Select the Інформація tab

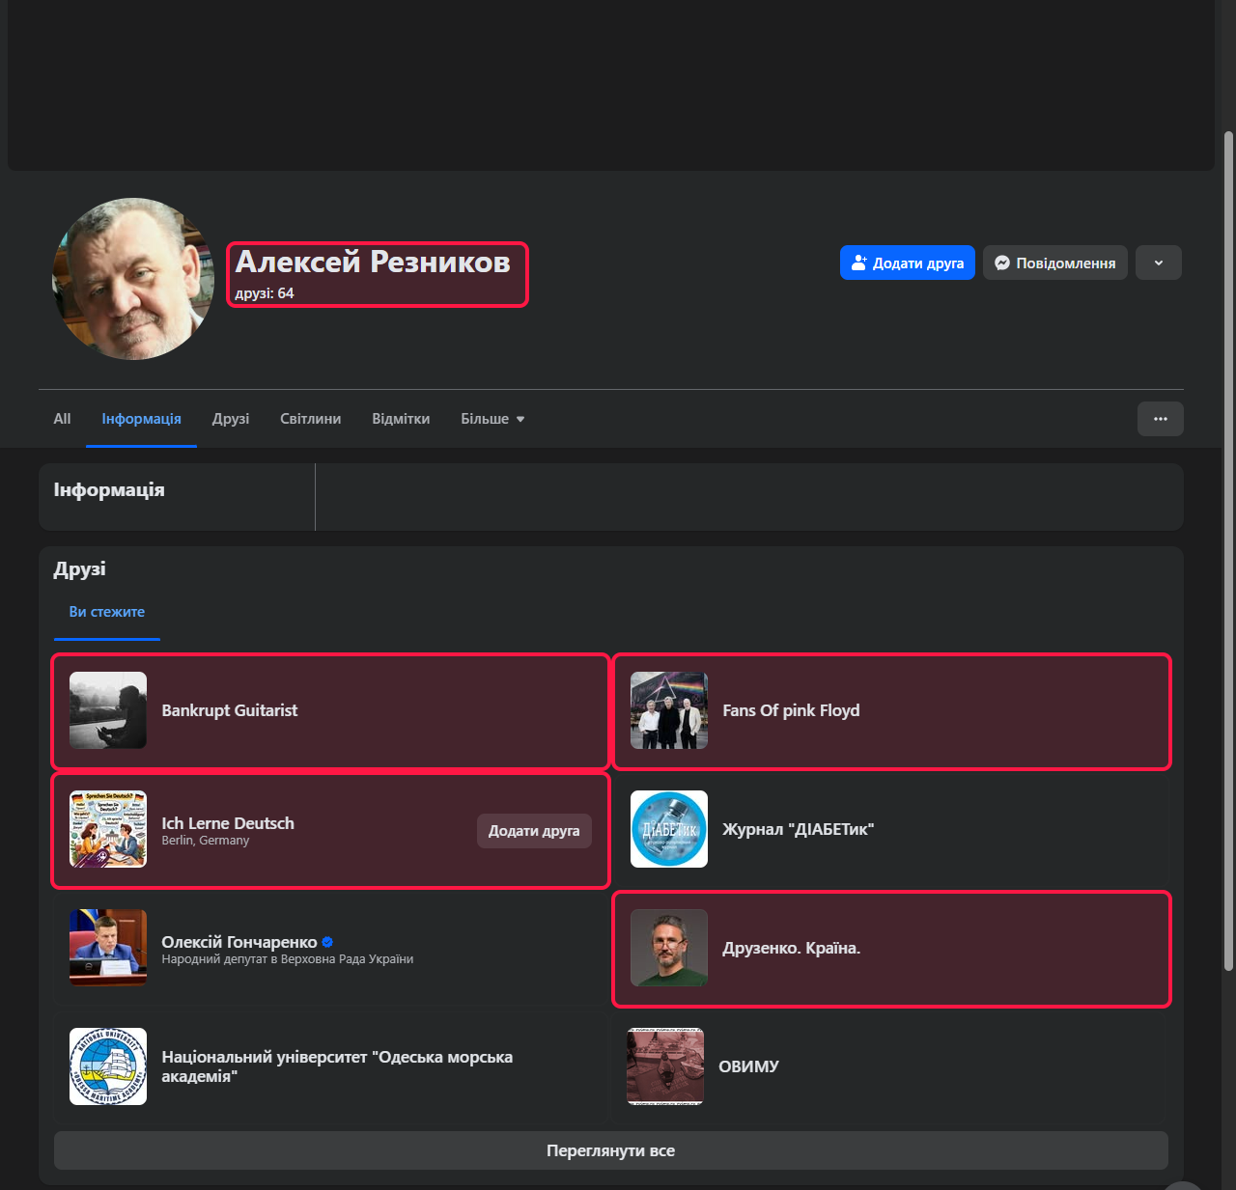(141, 419)
